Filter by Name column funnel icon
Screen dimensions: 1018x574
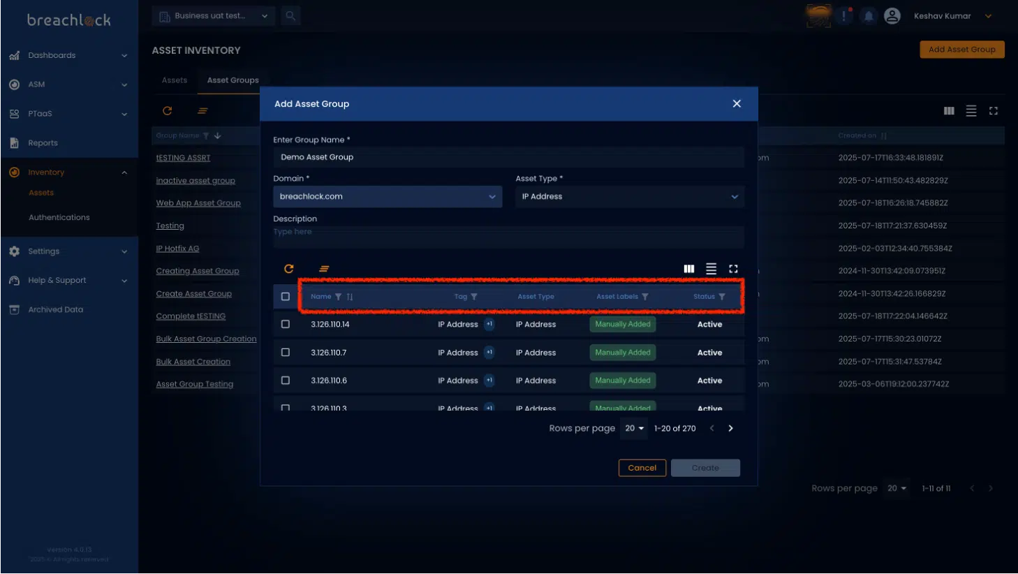[x=339, y=297]
